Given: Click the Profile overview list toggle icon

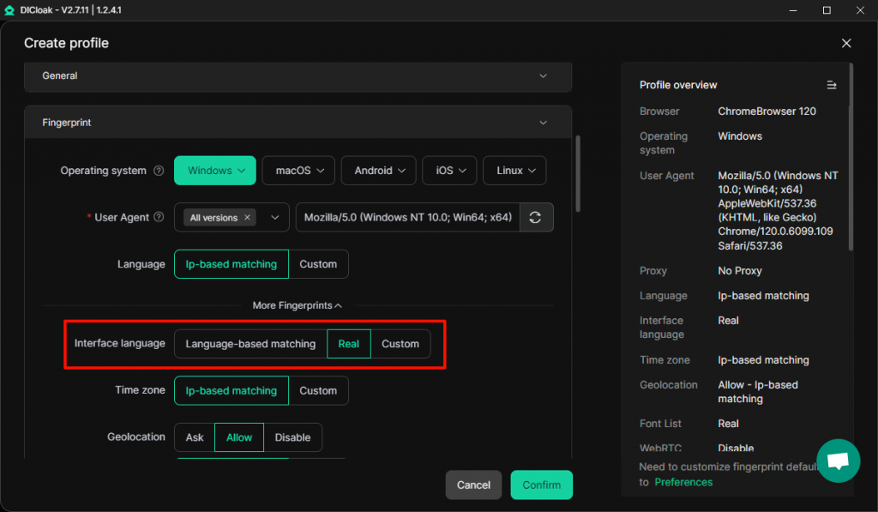Looking at the screenshot, I should click(x=831, y=85).
